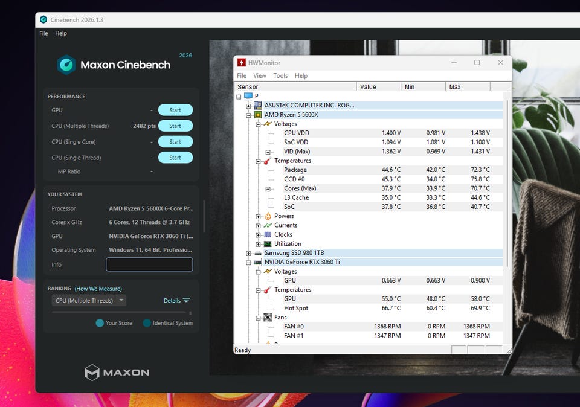Click the computer icon next to P
The height and width of the screenshot is (407, 580).
[x=248, y=96]
